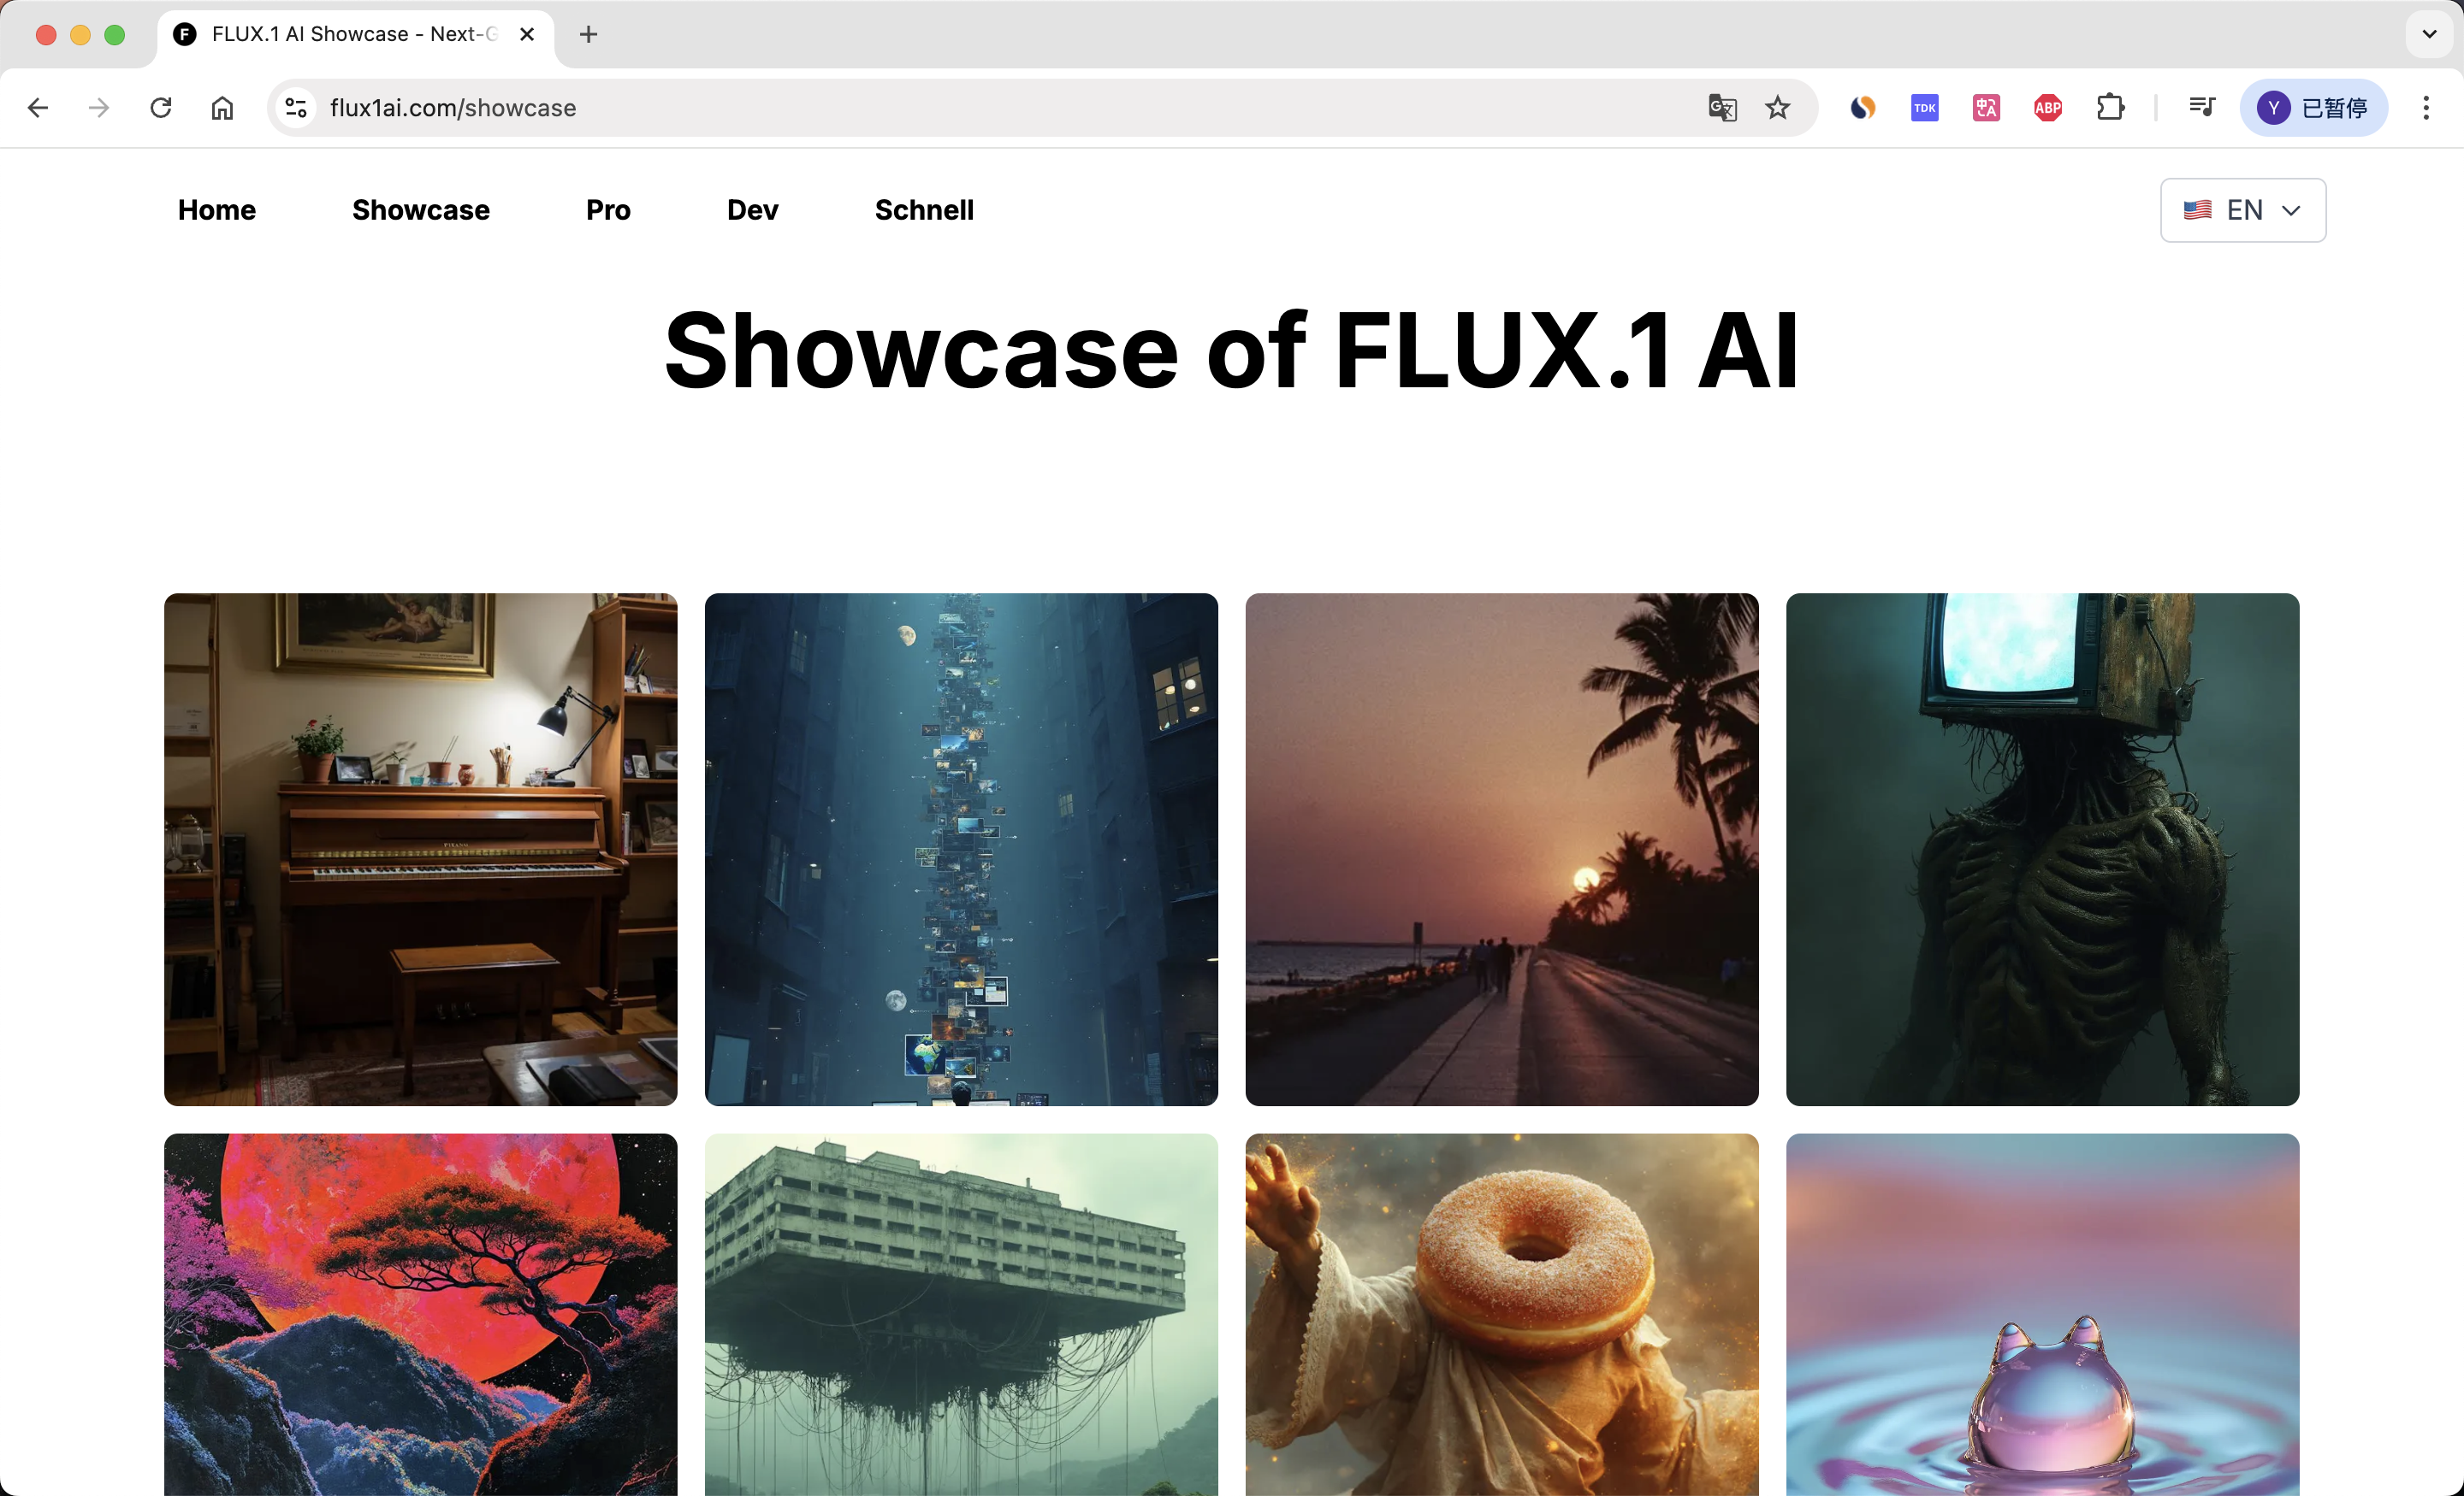Open the tab search chevron dropdown
2464x1496 pixels.
click(x=2429, y=34)
